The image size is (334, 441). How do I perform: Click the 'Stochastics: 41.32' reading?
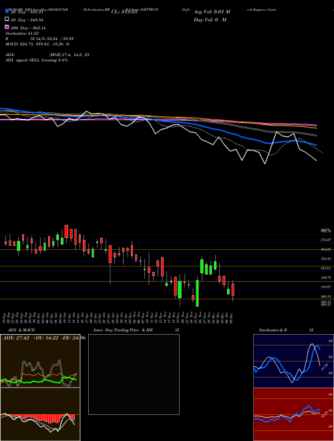[x=22, y=33]
